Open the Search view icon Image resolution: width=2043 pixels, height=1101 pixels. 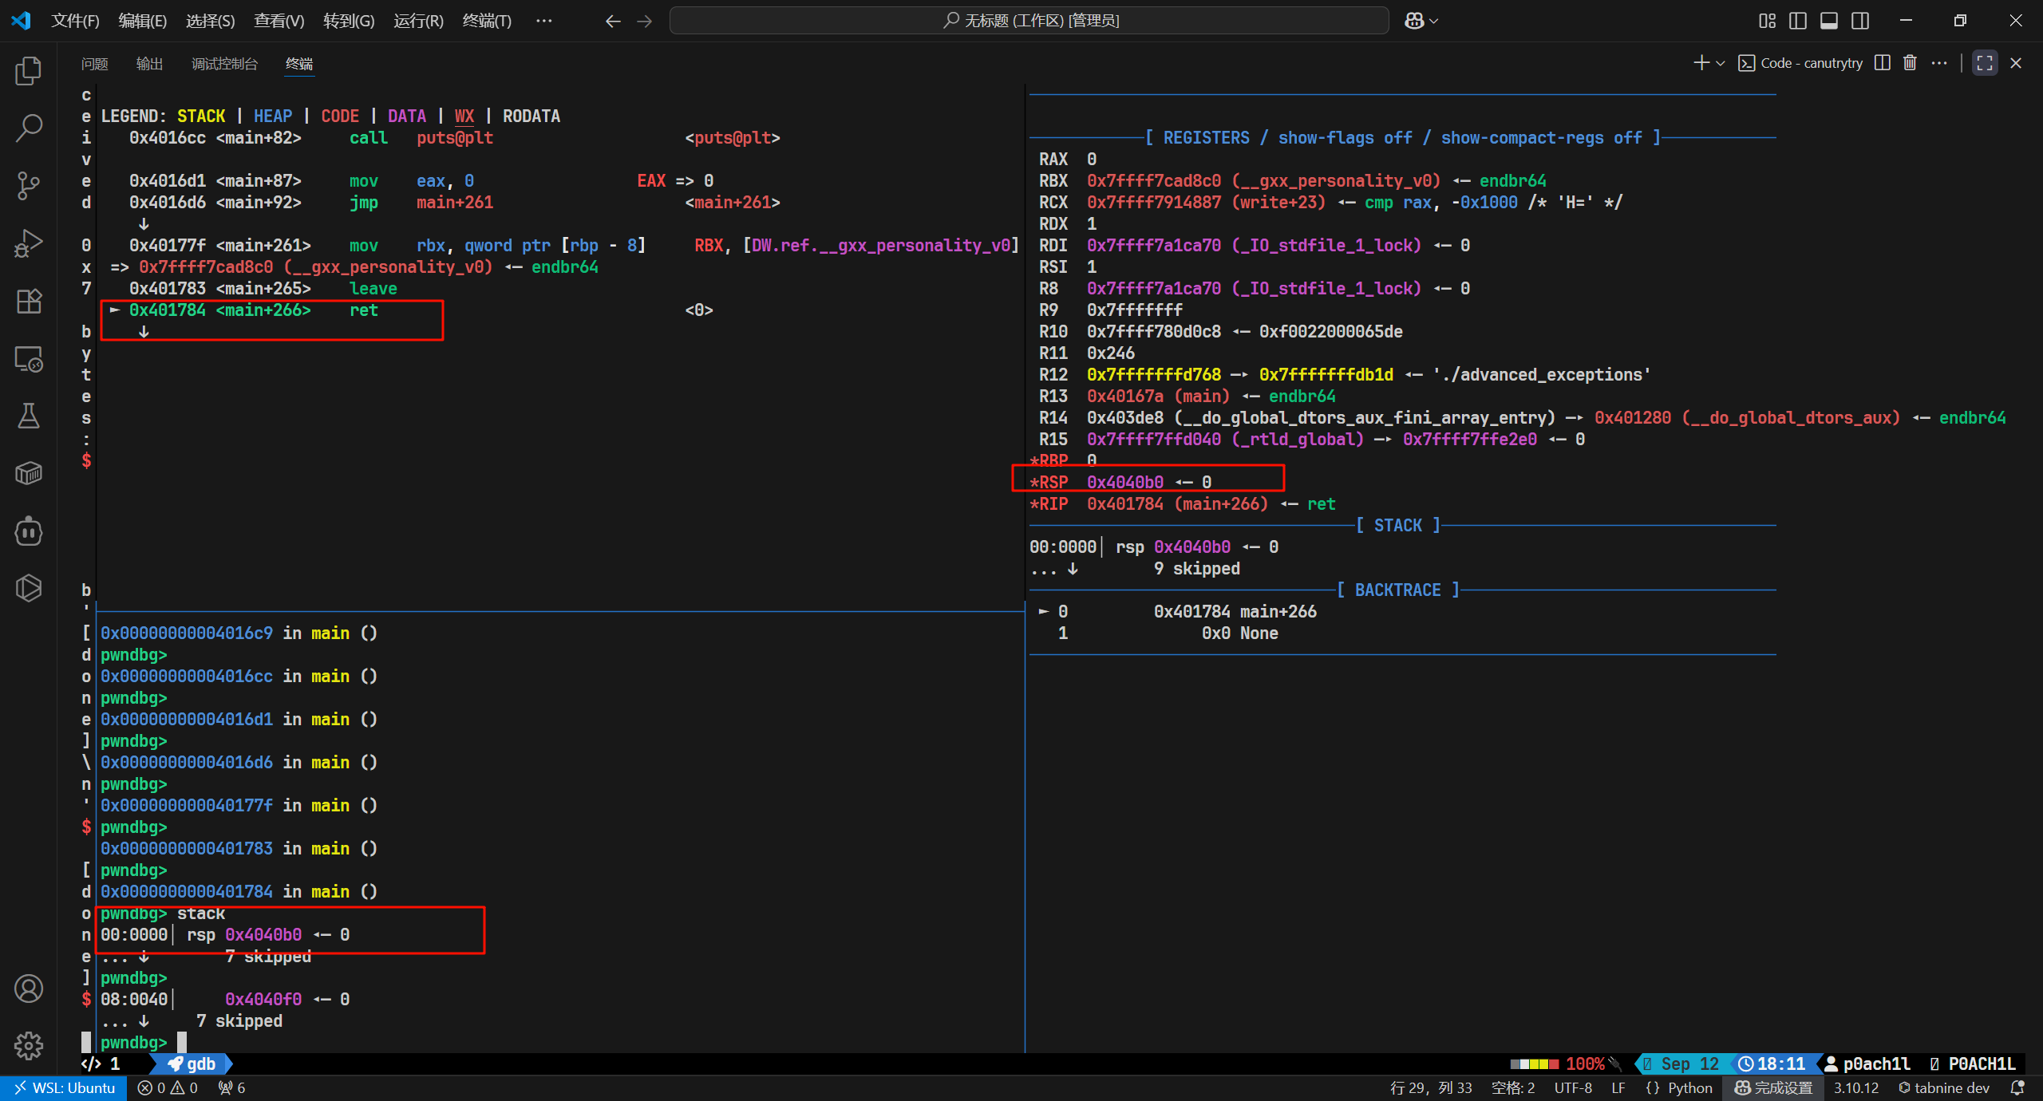[x=29, y=128]
